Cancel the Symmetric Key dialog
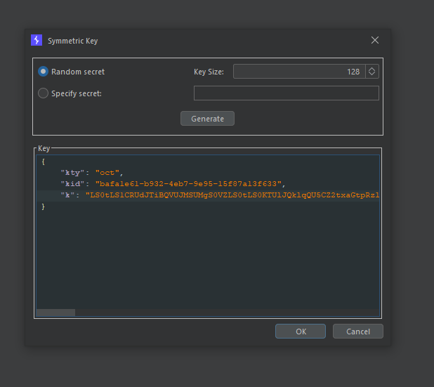The width and height of the screenshot is (434, 387). [357, 332]
